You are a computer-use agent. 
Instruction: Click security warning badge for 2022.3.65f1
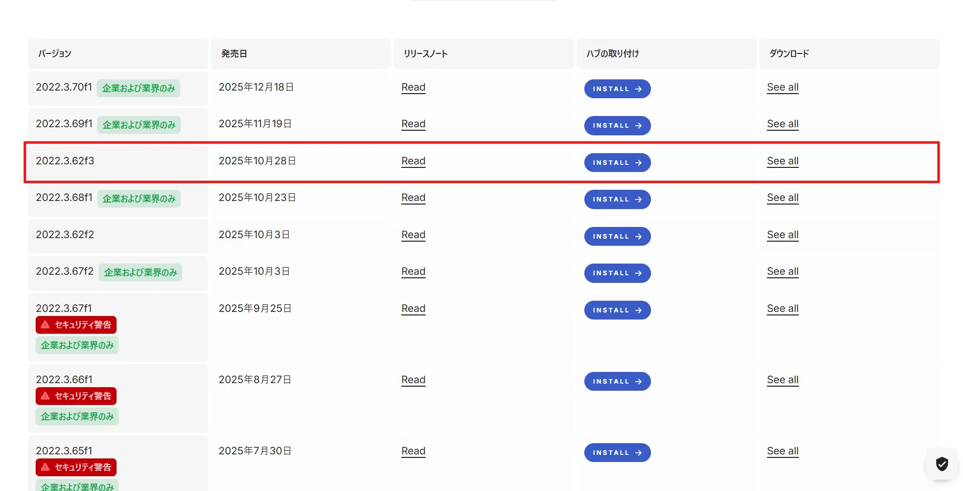pos(76,467)
